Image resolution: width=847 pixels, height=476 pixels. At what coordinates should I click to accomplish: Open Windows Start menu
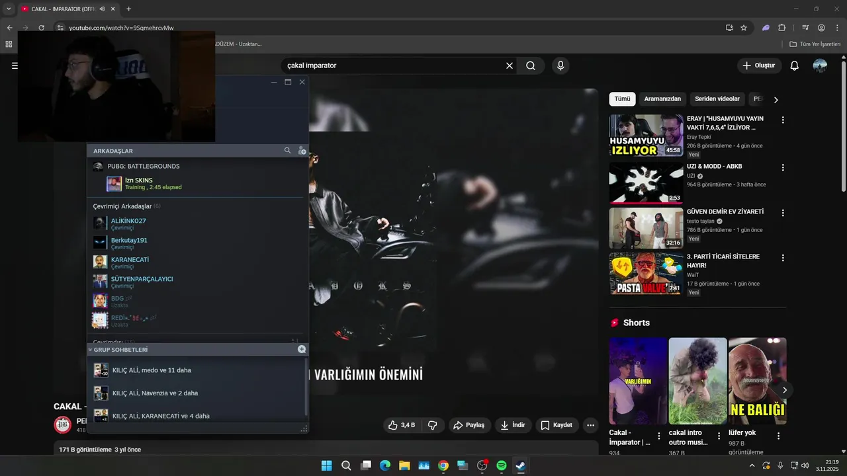[x=326, y=465]
